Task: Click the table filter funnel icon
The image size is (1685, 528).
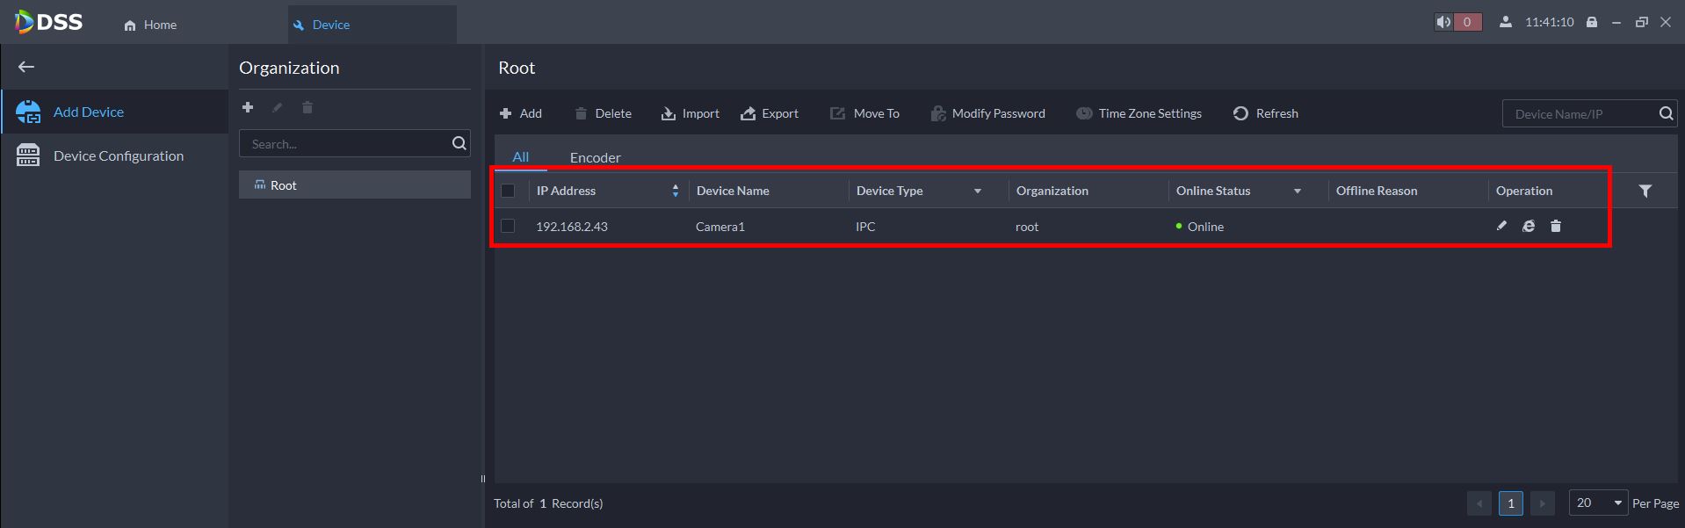Action: (1645, 191)
